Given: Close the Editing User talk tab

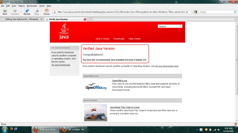Looking at the screenshot, I should pyautogui.click(x=41, y=19).
